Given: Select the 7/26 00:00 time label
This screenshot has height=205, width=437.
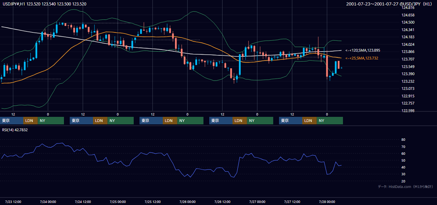Looking at the screenshot, I should (x=187, y=202).
